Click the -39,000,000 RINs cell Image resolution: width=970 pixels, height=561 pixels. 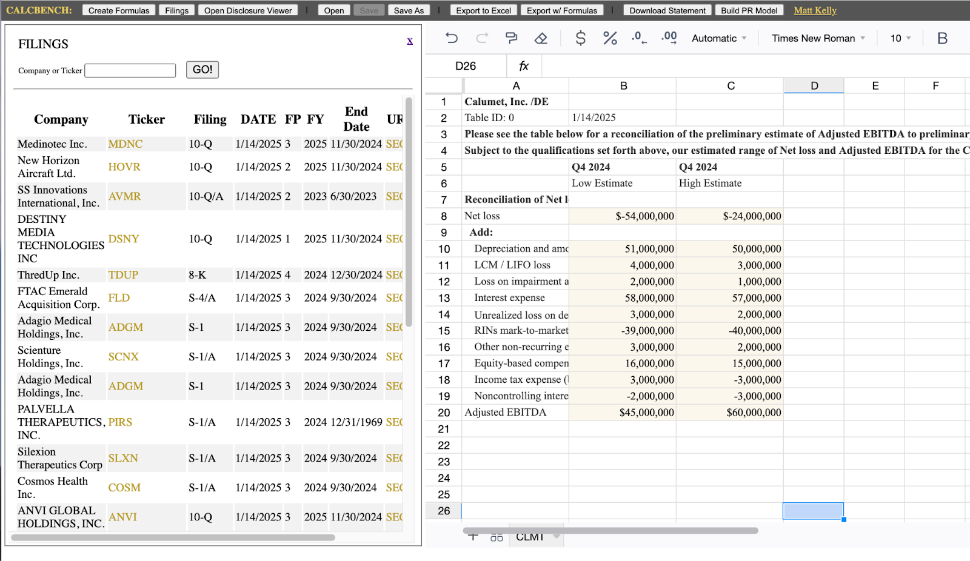coord(623,331)
